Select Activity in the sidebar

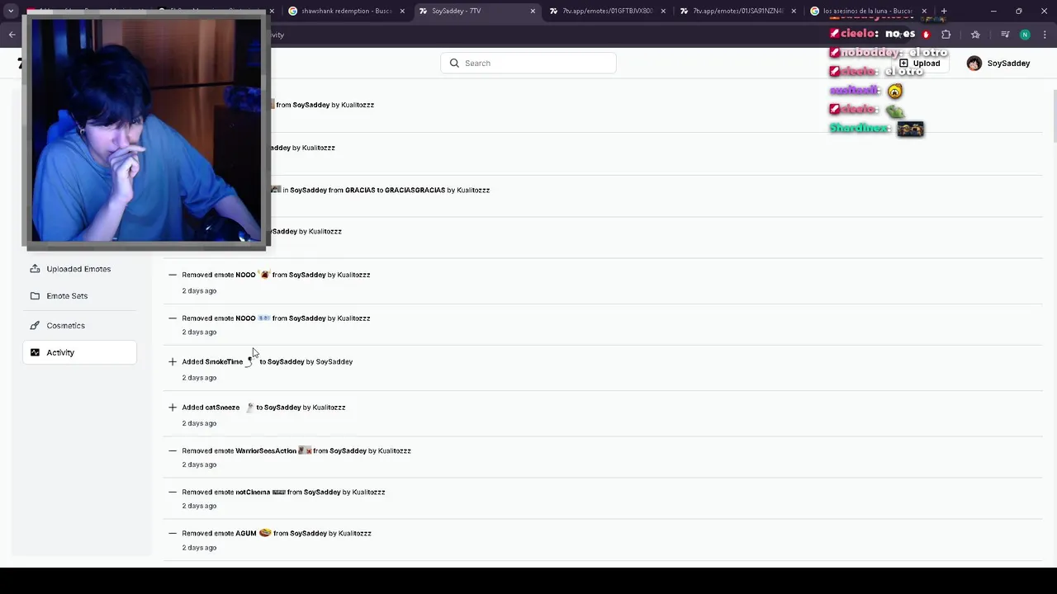(x=79, y=352)
